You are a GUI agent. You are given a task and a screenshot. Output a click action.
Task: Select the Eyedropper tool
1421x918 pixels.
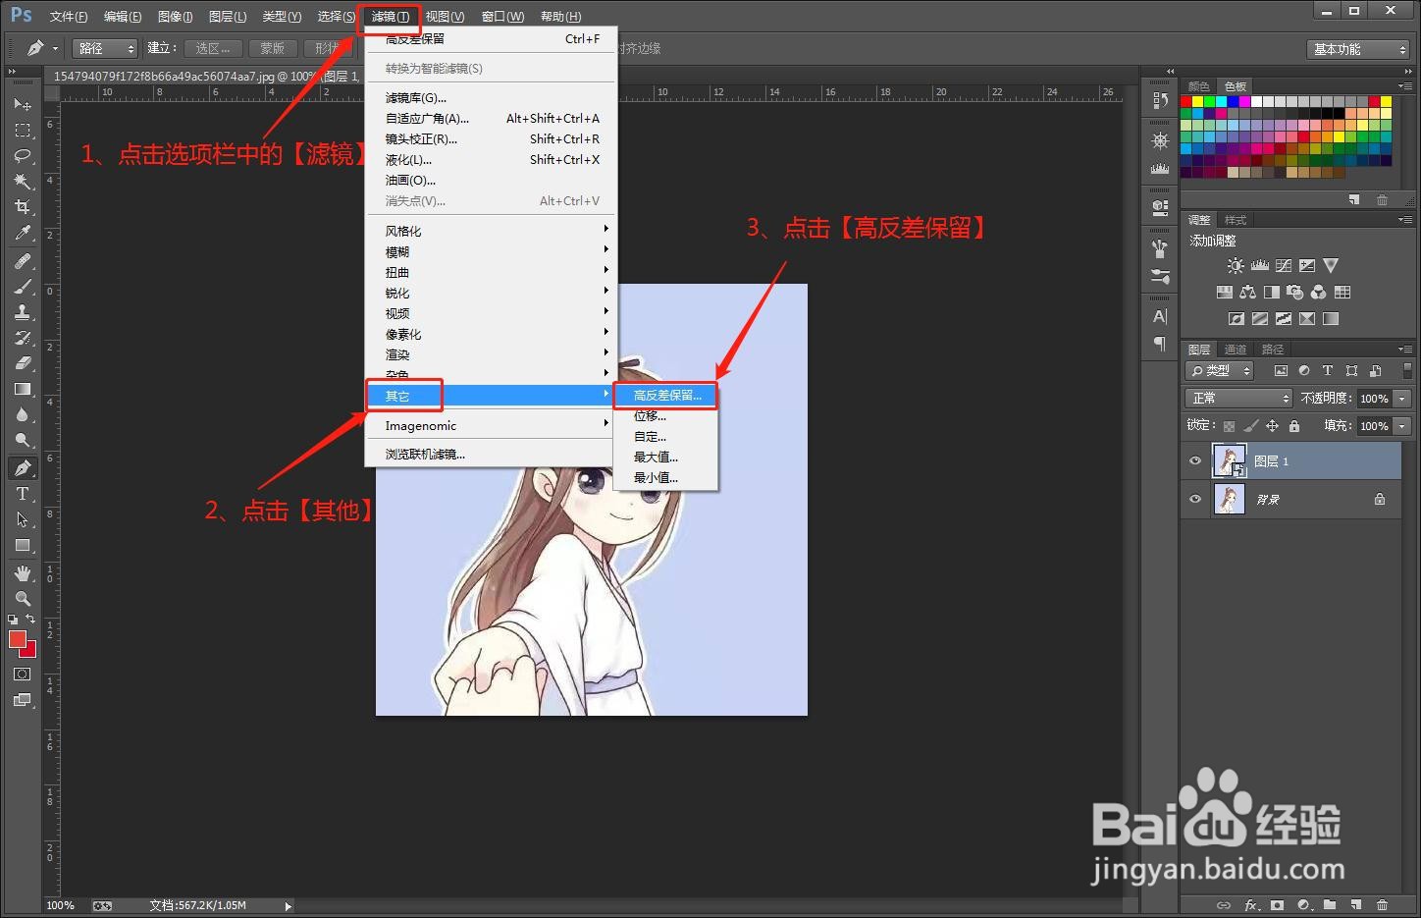click(x=23, y=233)
